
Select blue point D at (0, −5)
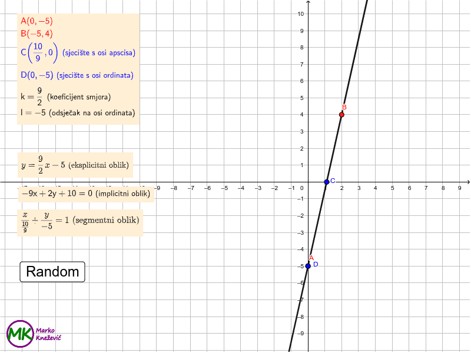pos(308,266)
